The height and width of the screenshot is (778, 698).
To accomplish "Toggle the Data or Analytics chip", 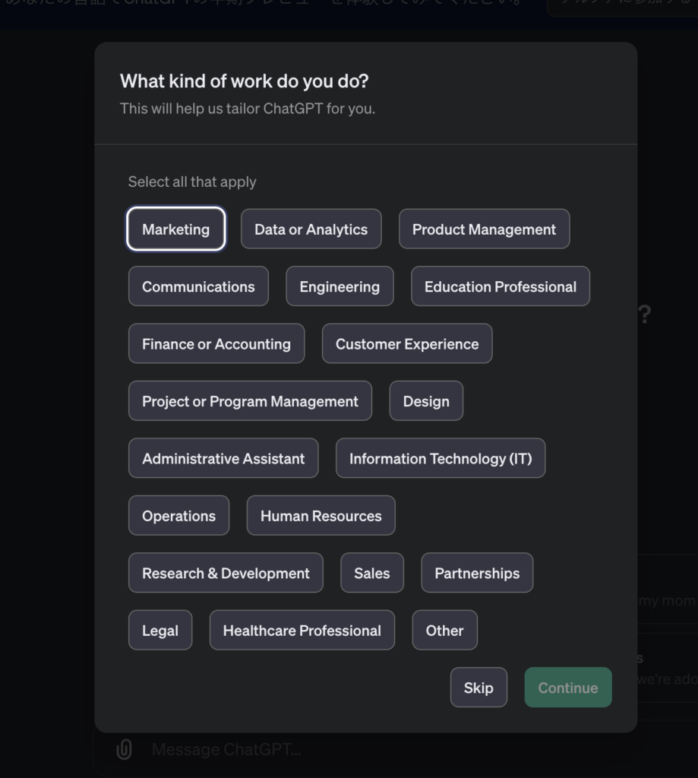I will point(311,229).
